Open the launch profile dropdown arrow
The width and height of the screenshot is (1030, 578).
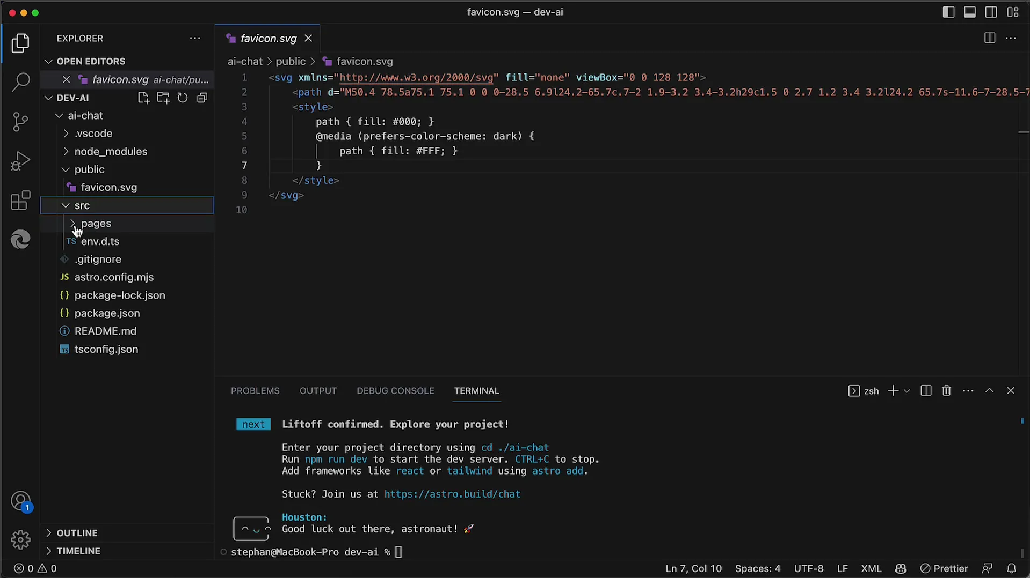pos(907,391)
